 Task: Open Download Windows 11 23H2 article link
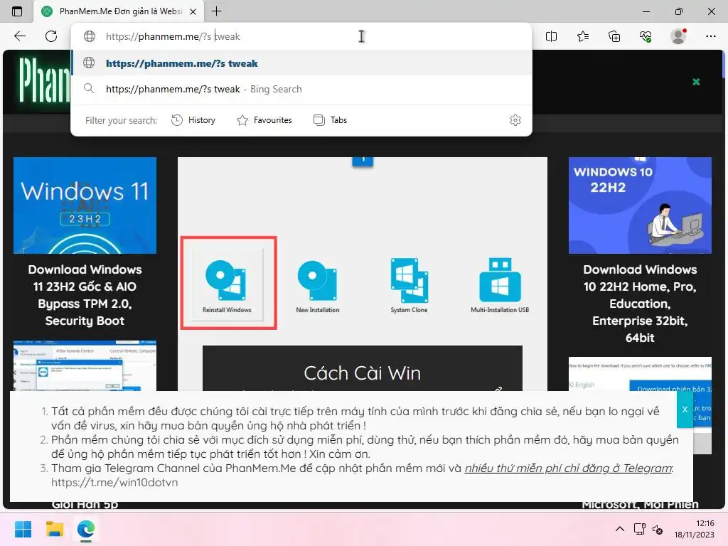coord(85,295)
